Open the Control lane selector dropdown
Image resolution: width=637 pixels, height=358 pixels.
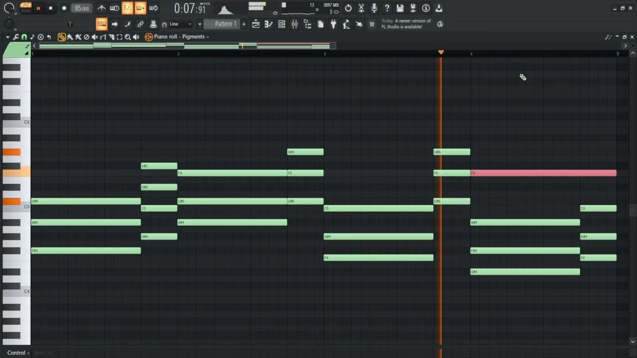[x=18, y=353]
